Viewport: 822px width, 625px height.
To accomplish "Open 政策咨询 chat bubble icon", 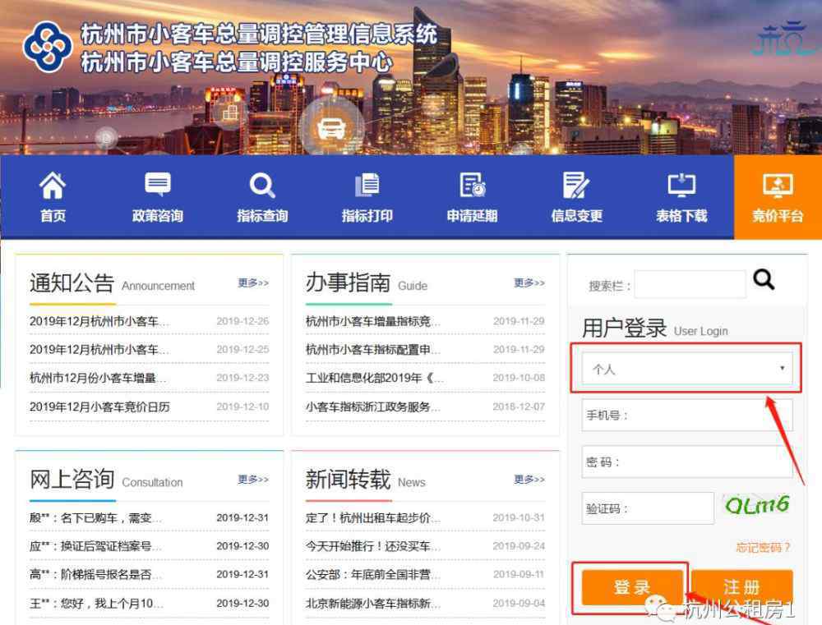I will pyautogui.click(x=157, y=186).
